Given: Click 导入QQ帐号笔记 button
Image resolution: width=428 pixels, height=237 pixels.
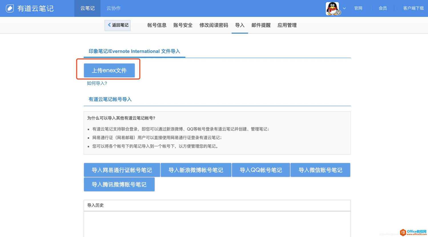Looking at the screenshot, I should click(261, 170).
